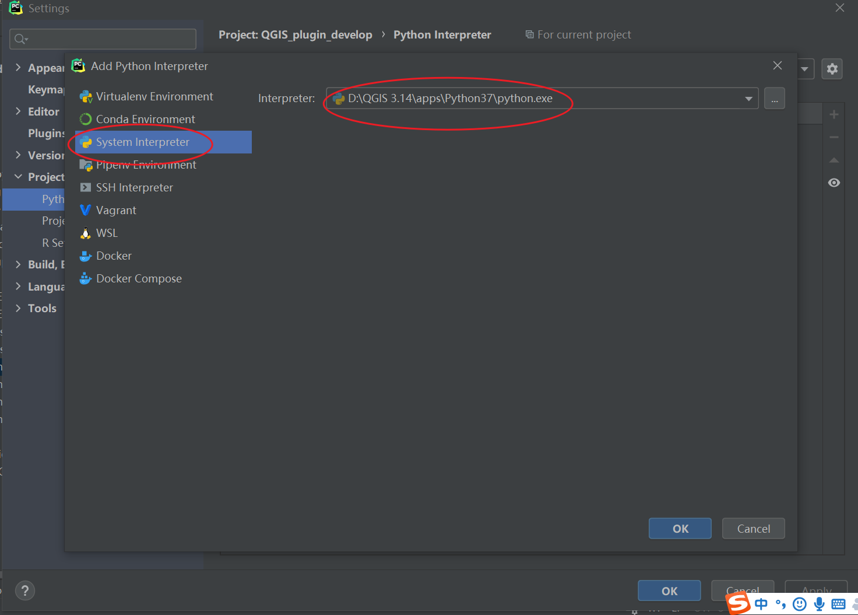Click the Settings search field
The width and height of the screenshot is (858, 615).
pos(103,39)
